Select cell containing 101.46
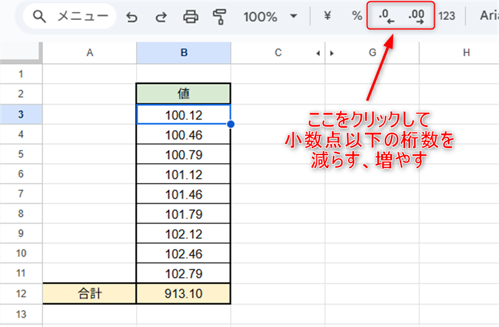This screenshot has height=327, width=499. (183, 194)
